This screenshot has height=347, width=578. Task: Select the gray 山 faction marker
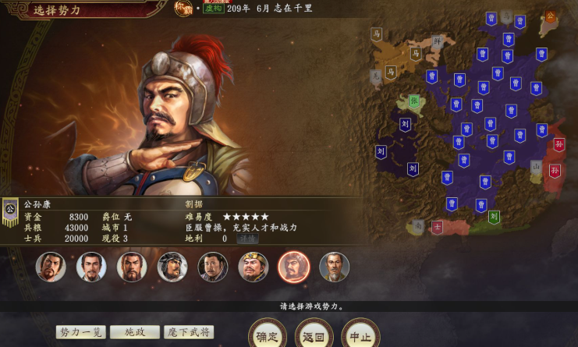click(536, 167)
